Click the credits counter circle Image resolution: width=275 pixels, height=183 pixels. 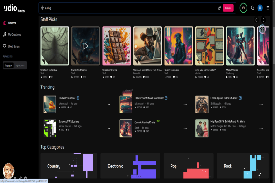tap(243, 8)
